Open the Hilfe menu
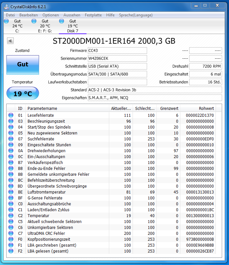Viewport: 229px width, 265px height. [x=110, y=15]
